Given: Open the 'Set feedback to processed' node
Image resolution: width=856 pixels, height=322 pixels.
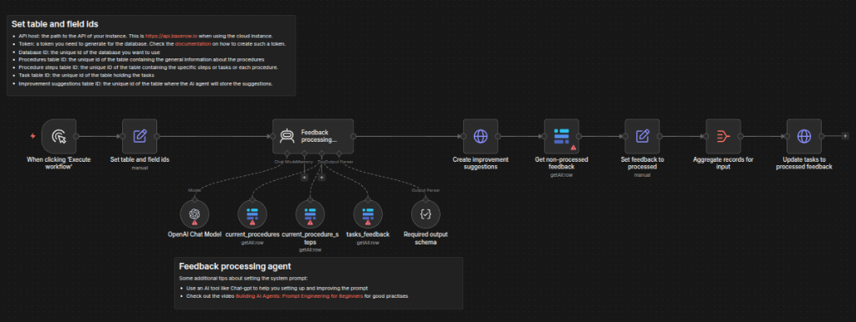Looking at the screenshot, I should (642, 136).
